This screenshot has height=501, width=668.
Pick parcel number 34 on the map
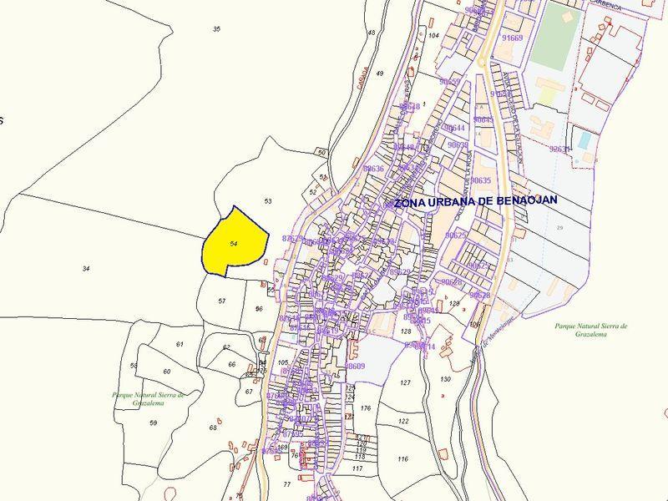click(87, 268)
